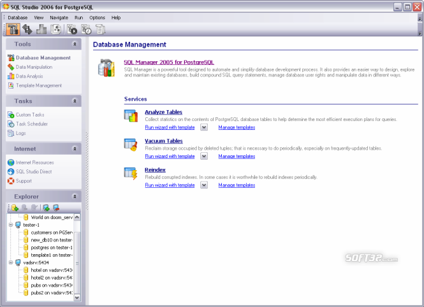Click the SQL Manager toolbox icon
Viewport: 424px width, 307px height.
[106, 68]
